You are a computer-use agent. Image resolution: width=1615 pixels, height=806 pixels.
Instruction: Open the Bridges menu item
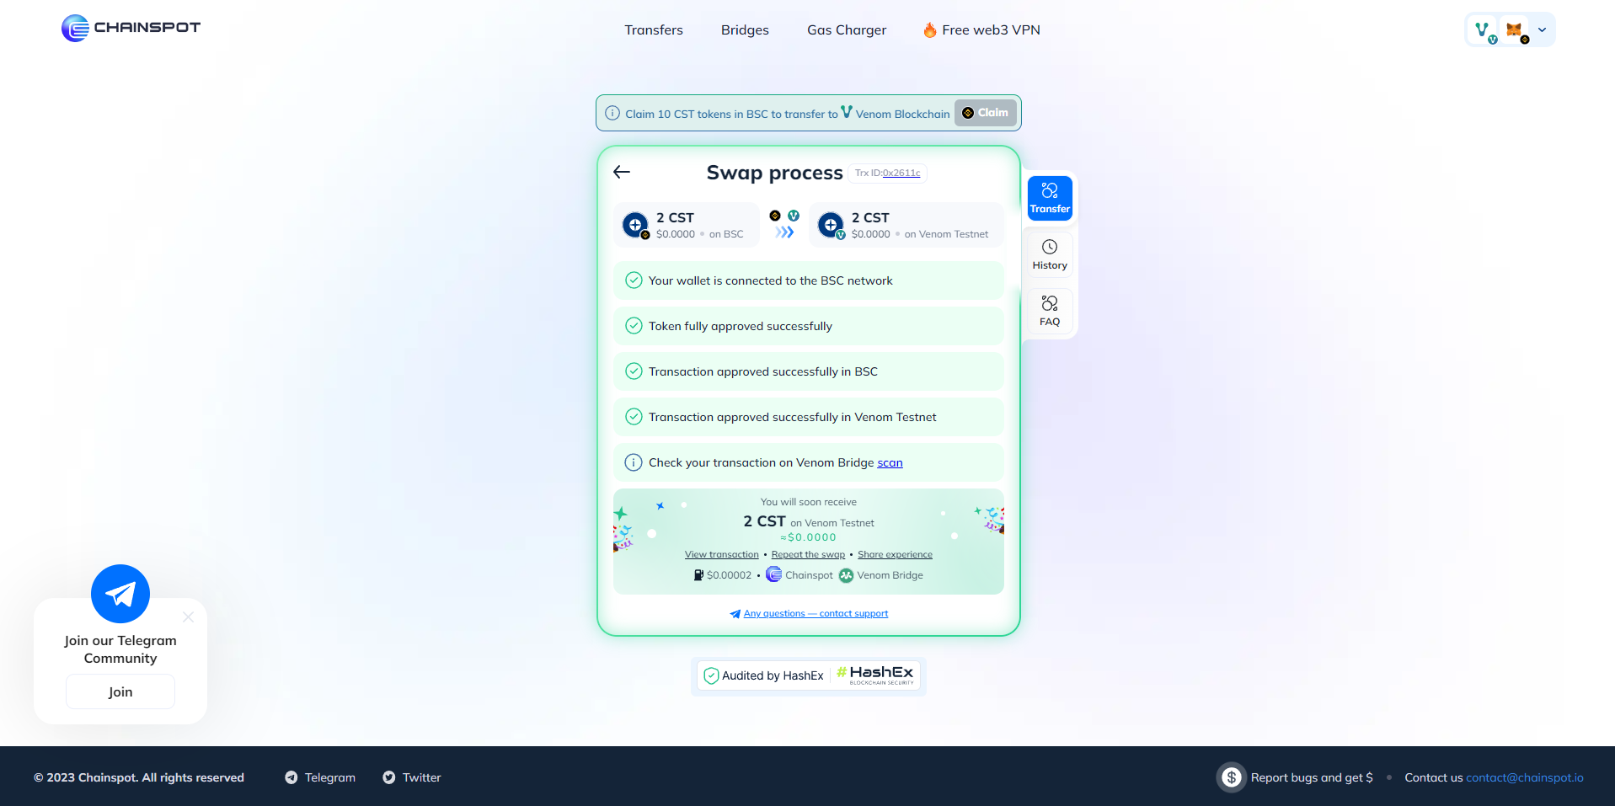click(745, 30)
